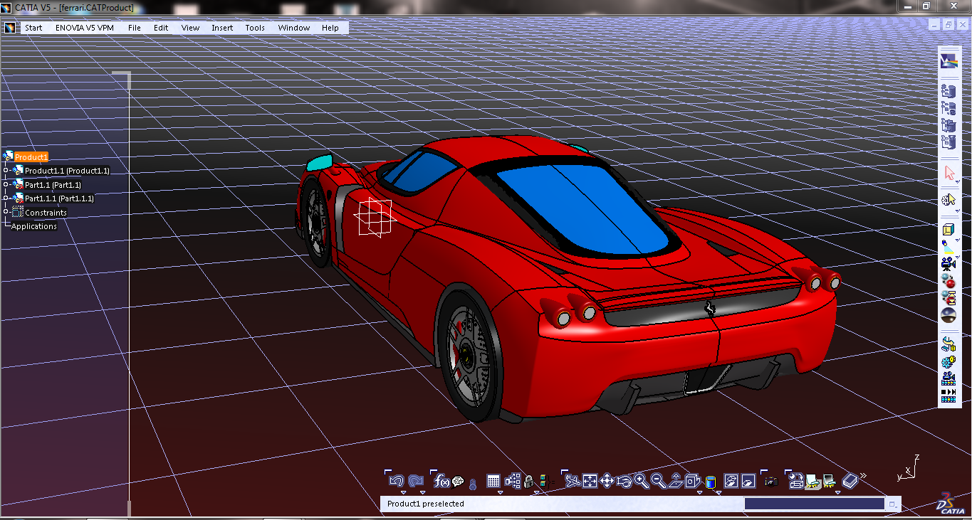Open the catalog book icon

click(x=850, y=482)
